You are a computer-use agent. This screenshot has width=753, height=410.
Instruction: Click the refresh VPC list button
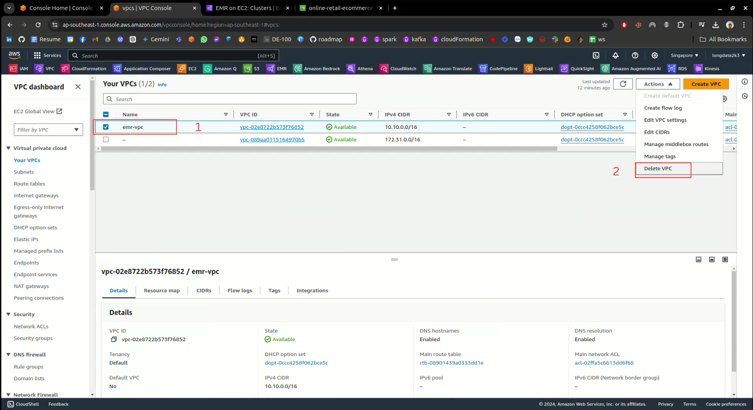point(623,84)
